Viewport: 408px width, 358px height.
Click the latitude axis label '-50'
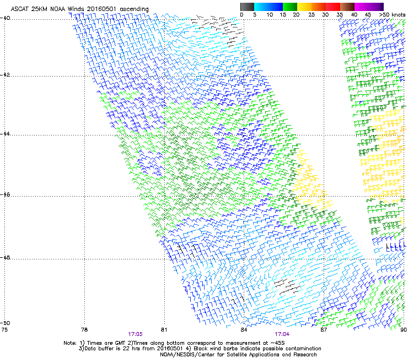pos(6,323)
